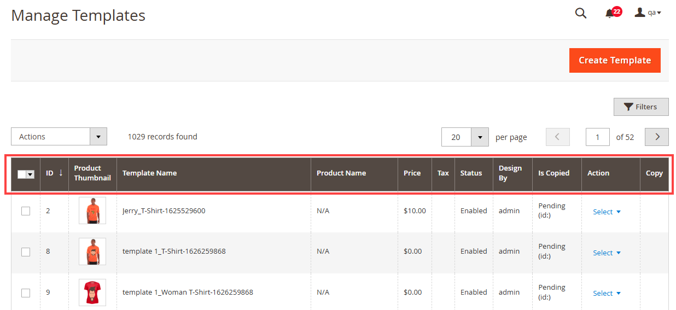The image size is (676, 310).
Task: Open the search magnifier icon
Action: pyautogui.click(x=580, y=13)
